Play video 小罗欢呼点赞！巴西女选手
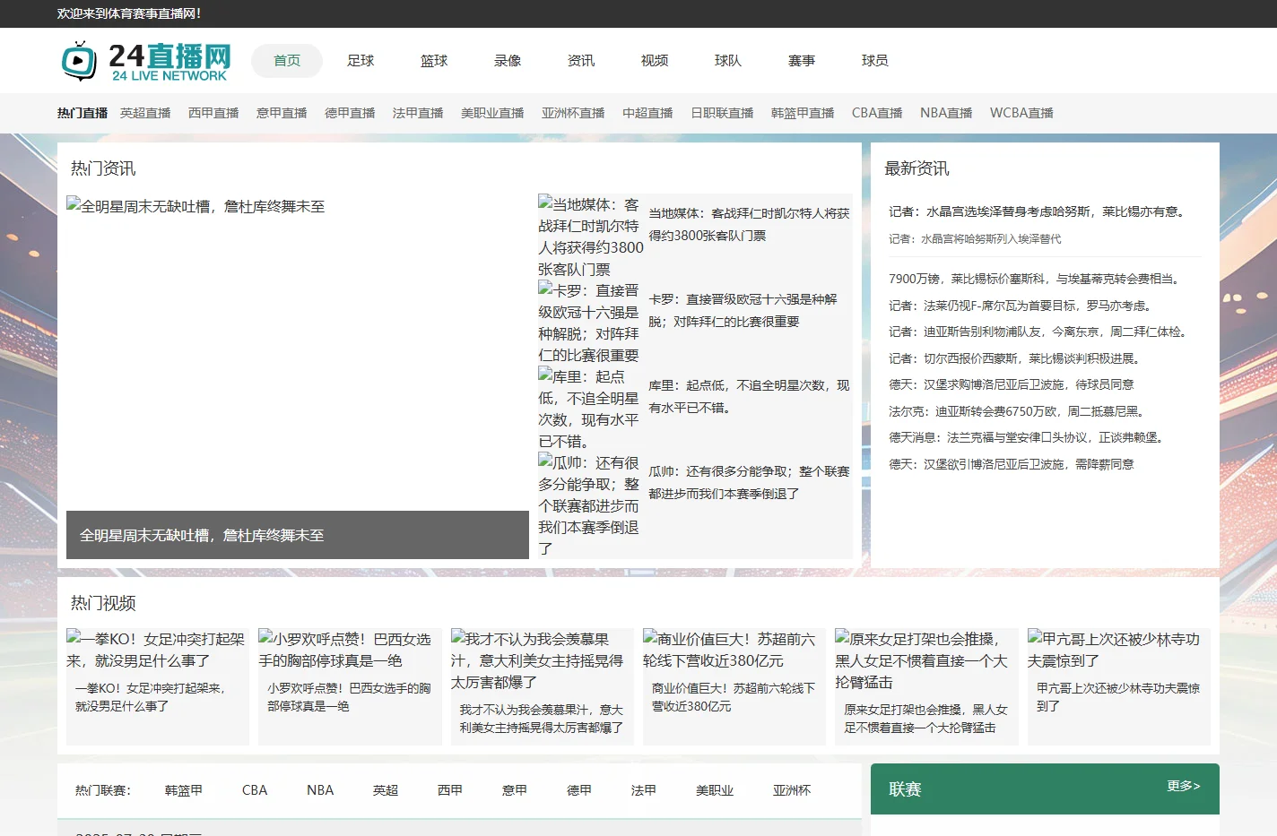Viewport: 1277px width, 836px height. [350, 686]
